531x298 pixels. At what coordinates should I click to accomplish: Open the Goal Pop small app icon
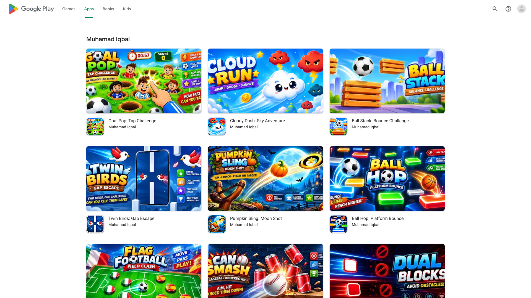[x=95, y=126]
